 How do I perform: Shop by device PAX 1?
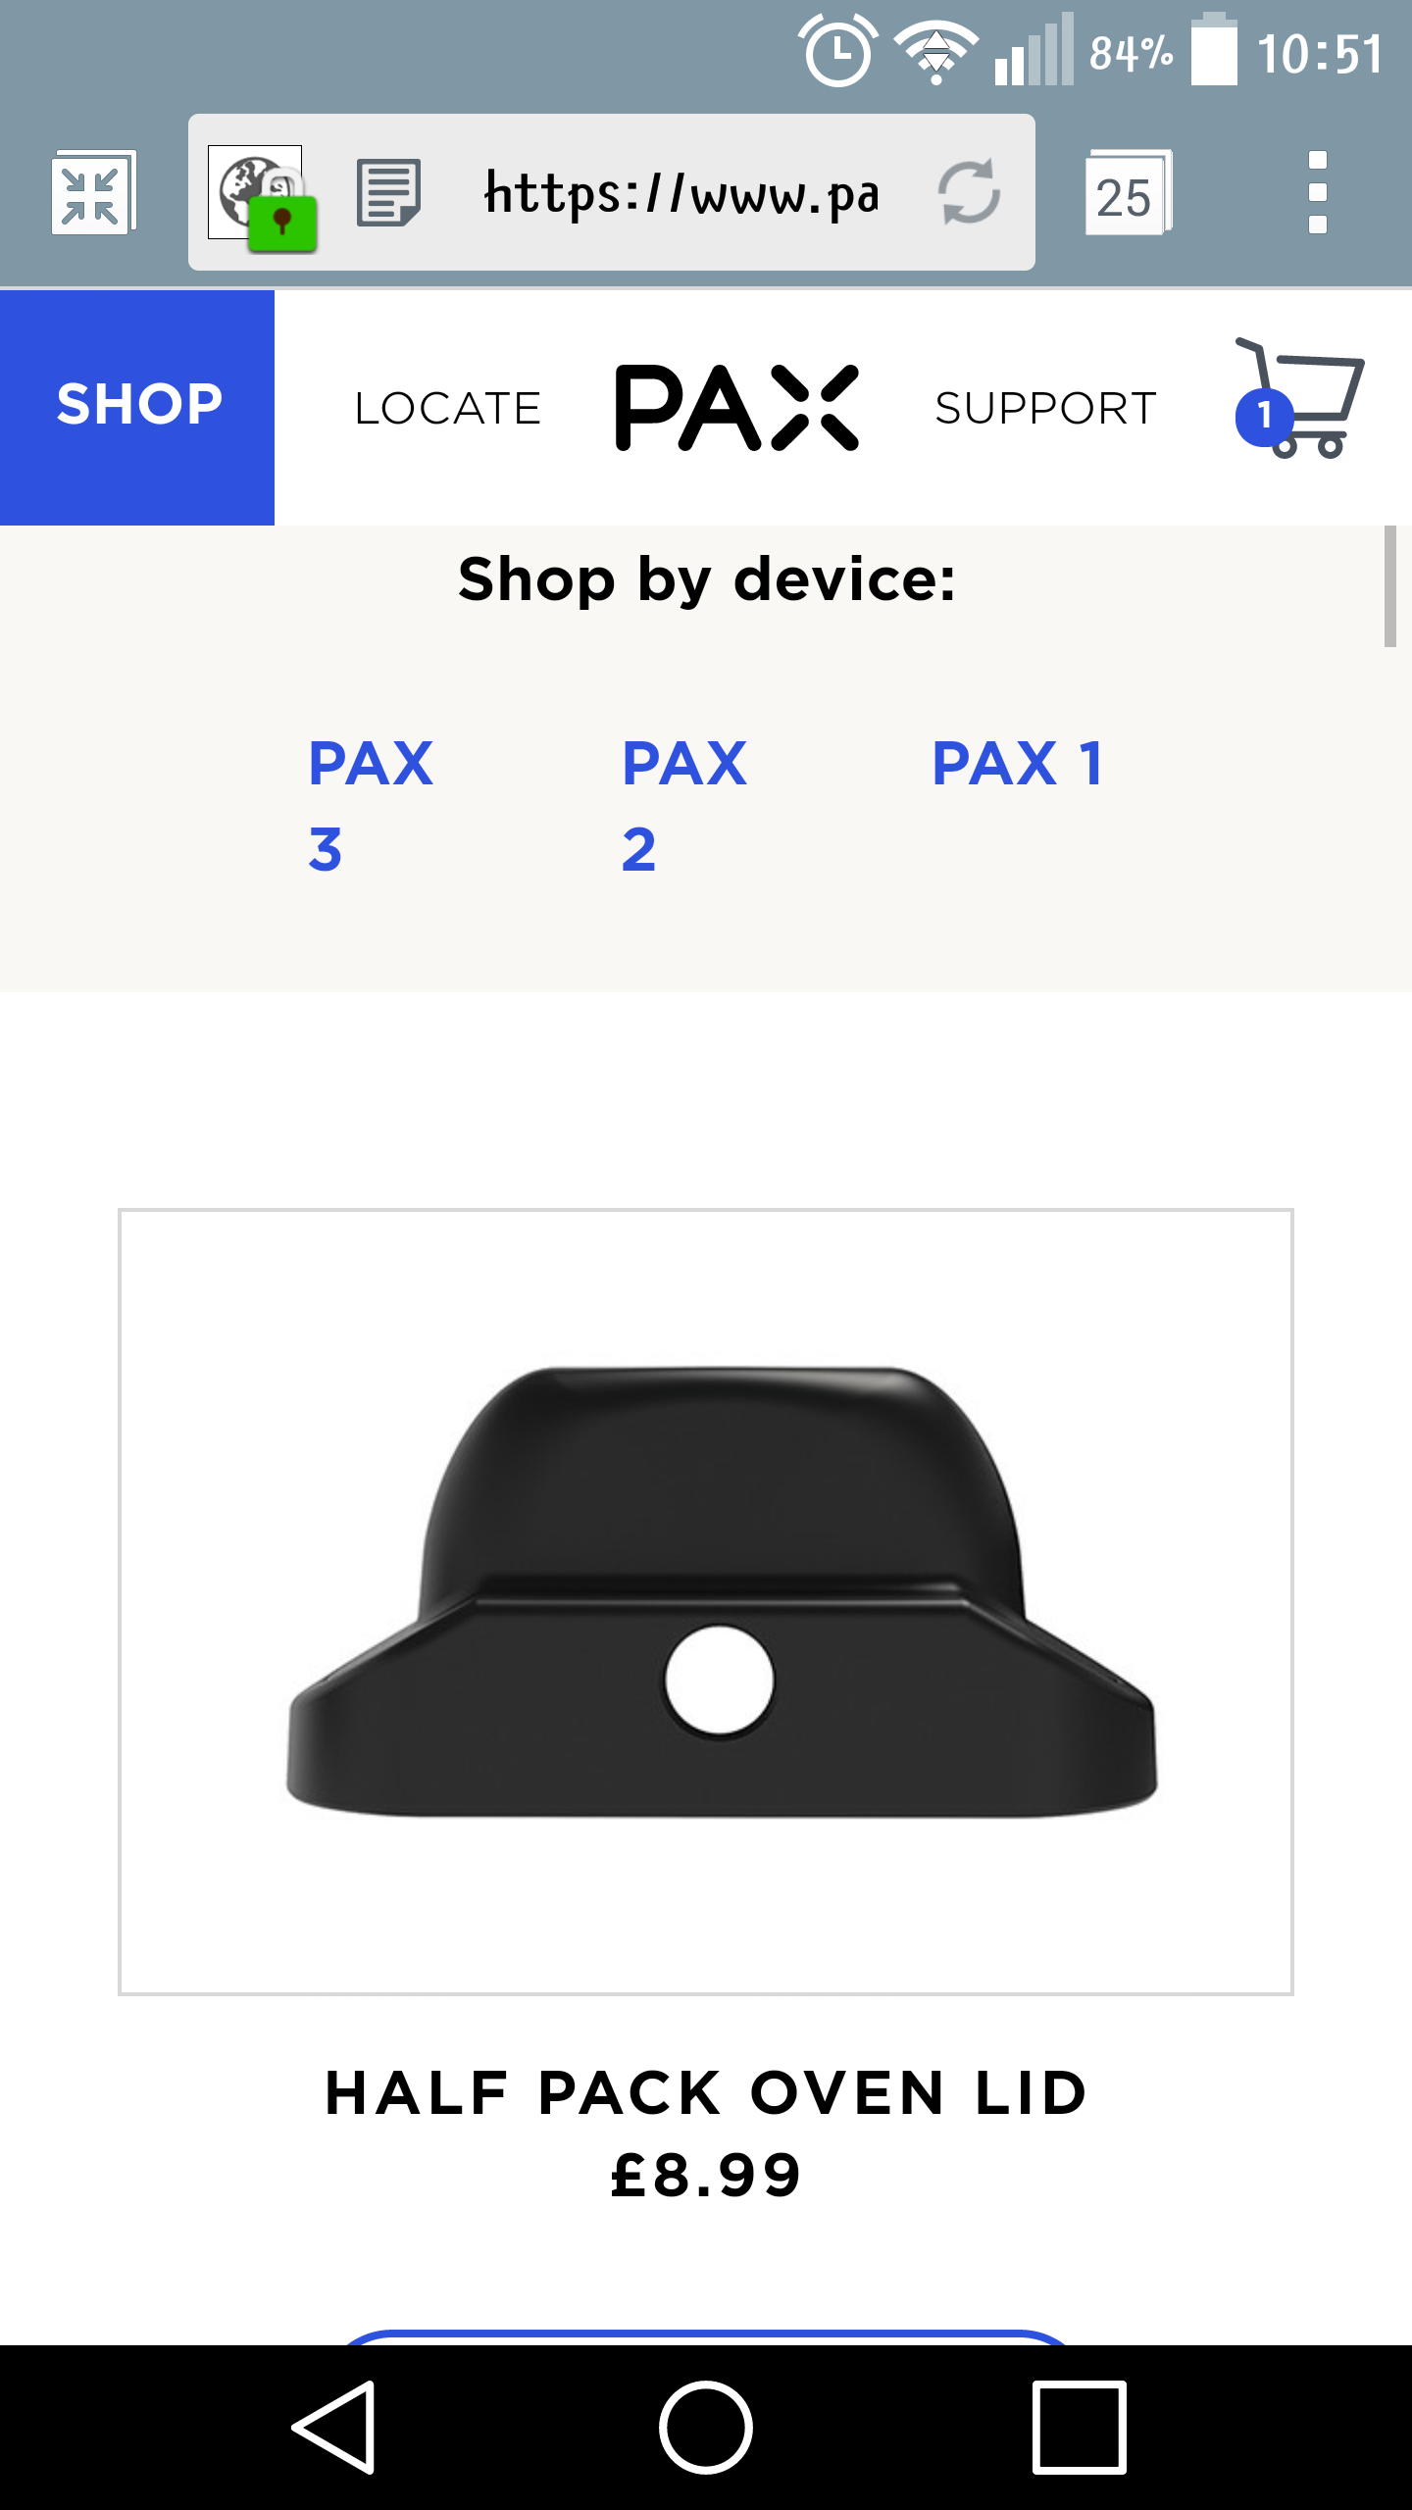tap(1018, 763)
